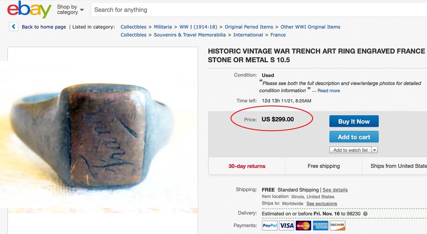The width and height of the screenshot is (427, 234).
Task: Open the Shop by category dropdown
Action: point(69,9)
